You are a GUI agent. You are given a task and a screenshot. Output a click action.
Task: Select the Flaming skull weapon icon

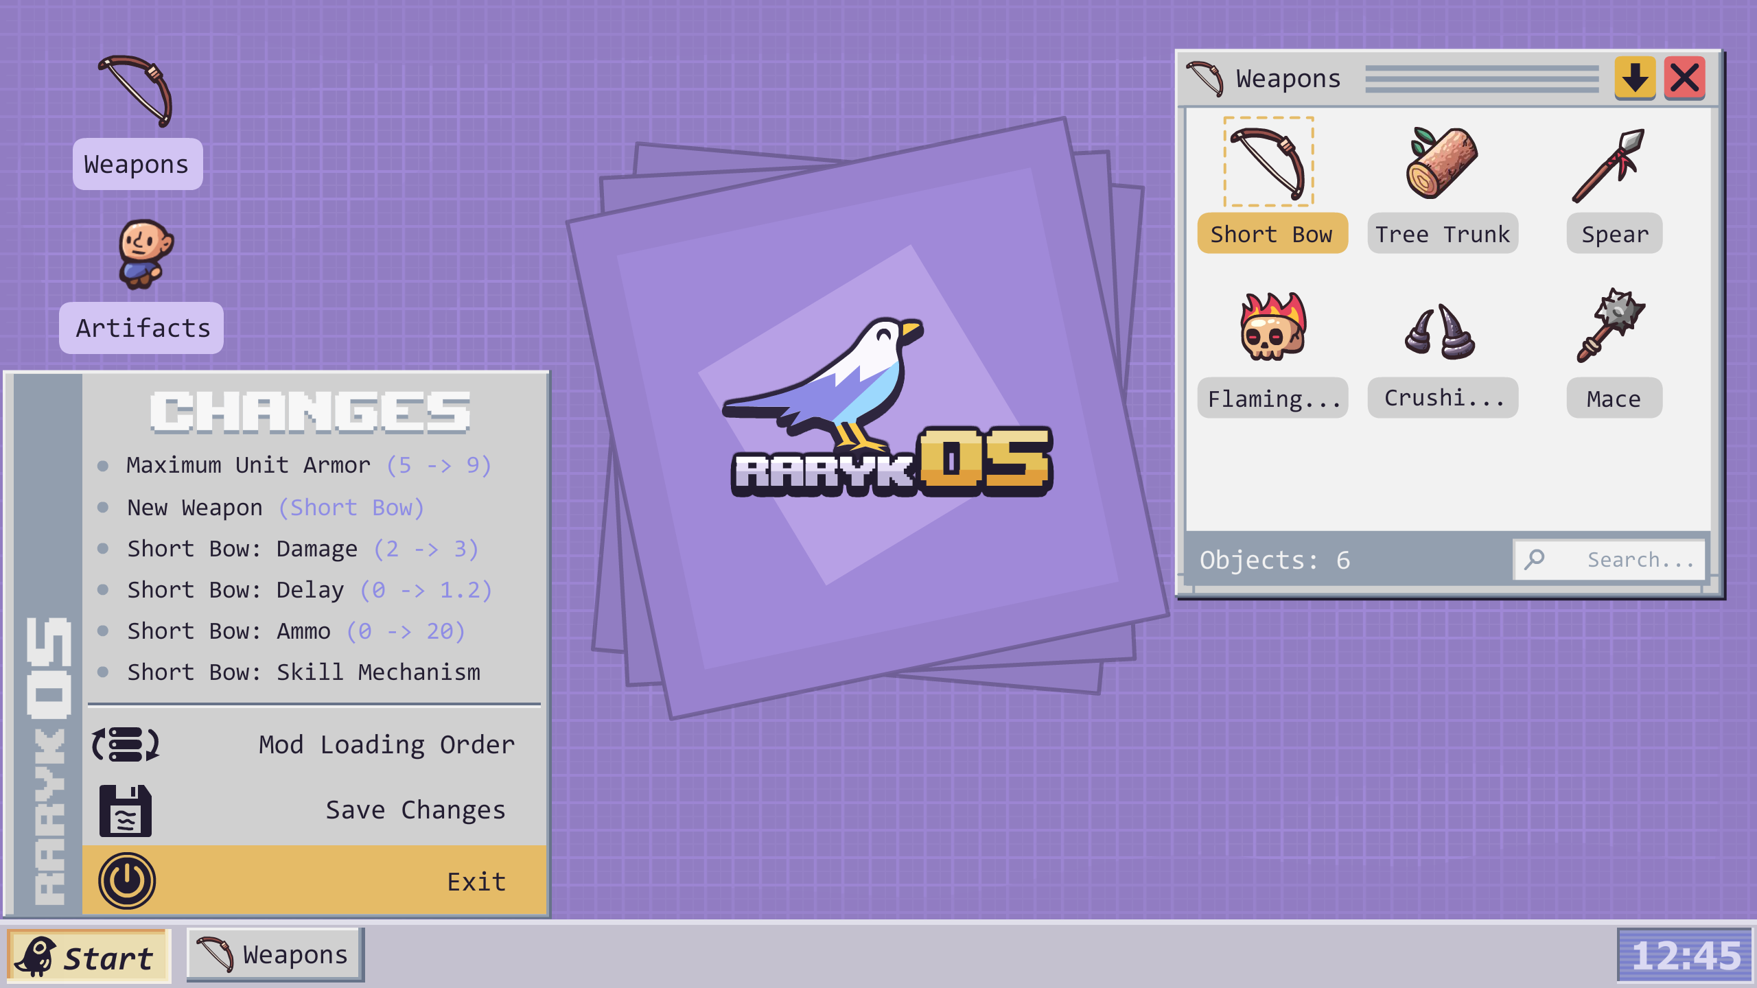click(x=1272, y=327)
